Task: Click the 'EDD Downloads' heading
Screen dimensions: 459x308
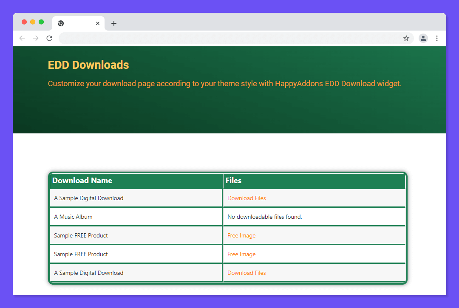Action: coord(88,65)
